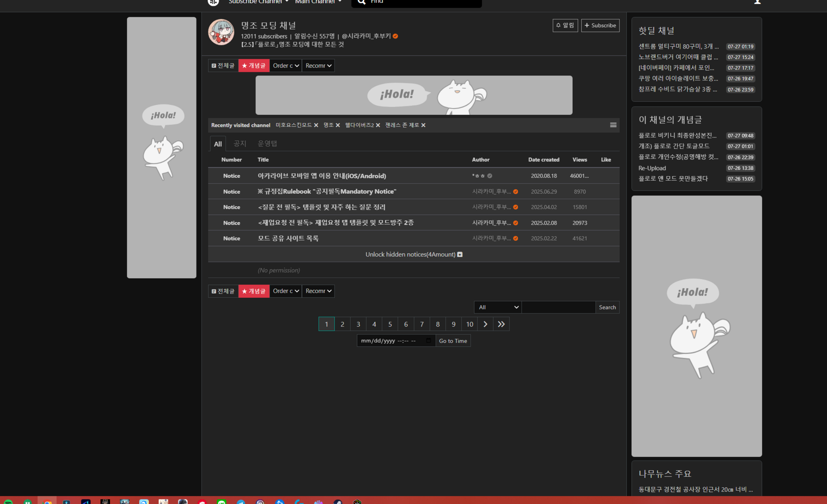Switch to the 공지 tab
827x504 pixels.
[240, 143]
